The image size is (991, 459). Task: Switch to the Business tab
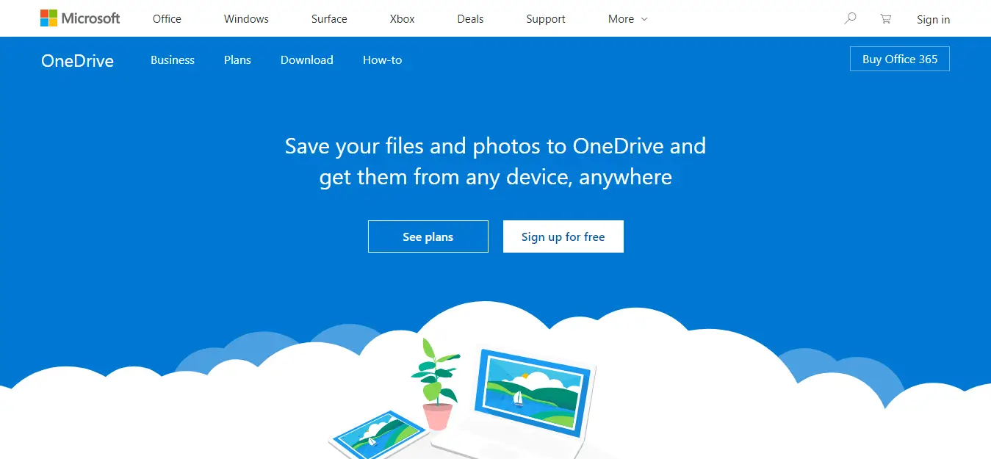click(173, 60)
